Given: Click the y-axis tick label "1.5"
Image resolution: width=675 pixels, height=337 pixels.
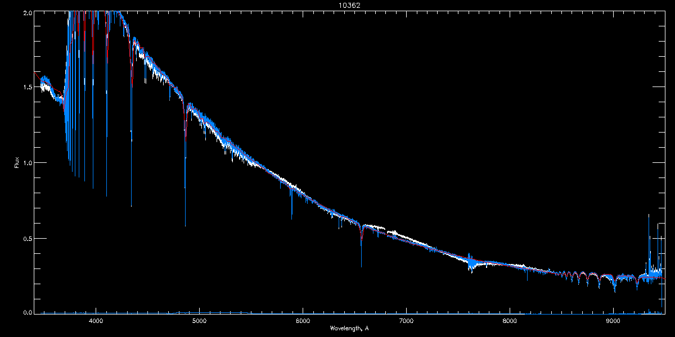Looking at the screenshot, I should point(27,88).
